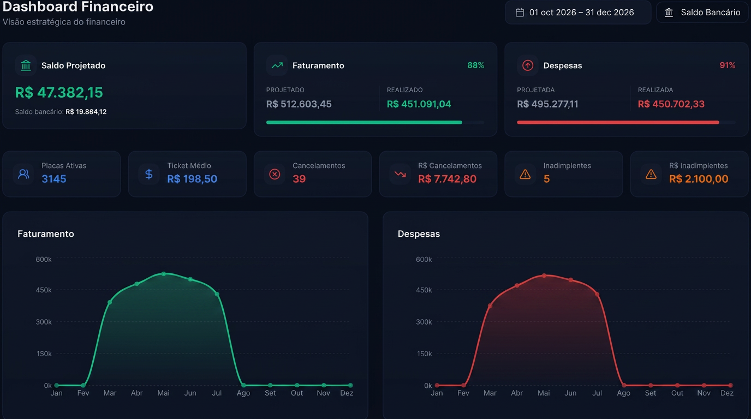The width and height of the screenshot is (751, 419).
Task: Click the Mar data point on Faturamento chart
Action: click(x=110, y=302)
